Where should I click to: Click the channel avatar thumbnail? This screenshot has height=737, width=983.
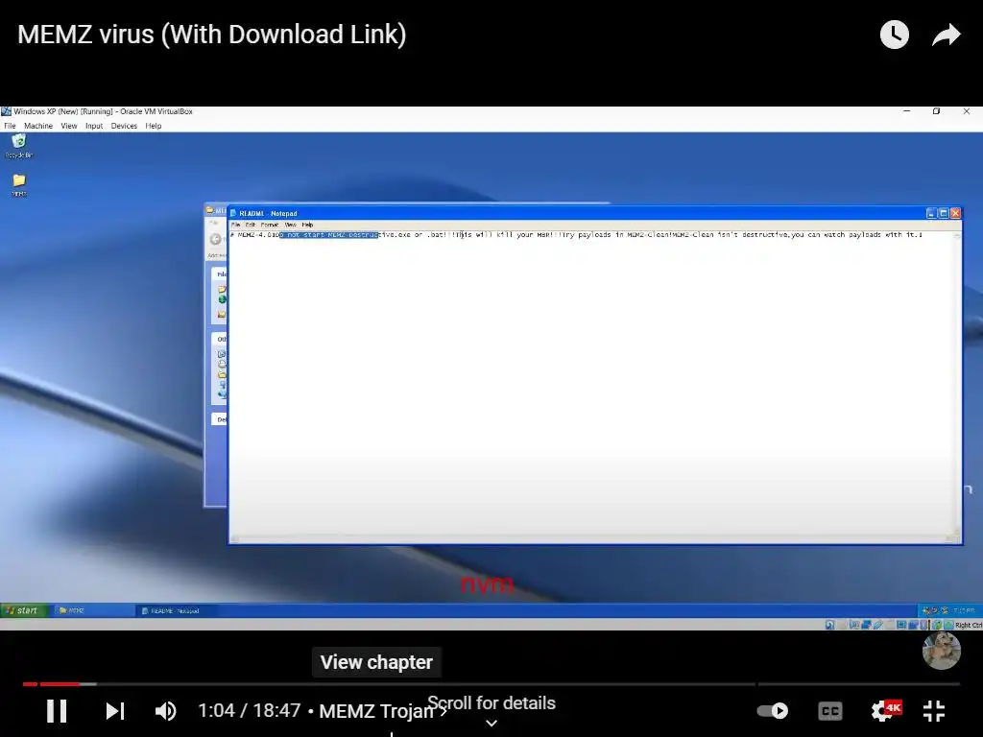pyautogui.click(x=941, y=651)
